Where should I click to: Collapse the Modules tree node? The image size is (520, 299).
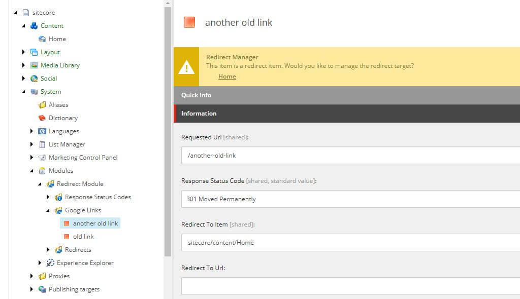[x=31, y=171]
